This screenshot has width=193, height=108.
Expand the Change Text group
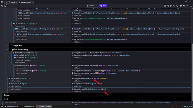click(8, 45)
